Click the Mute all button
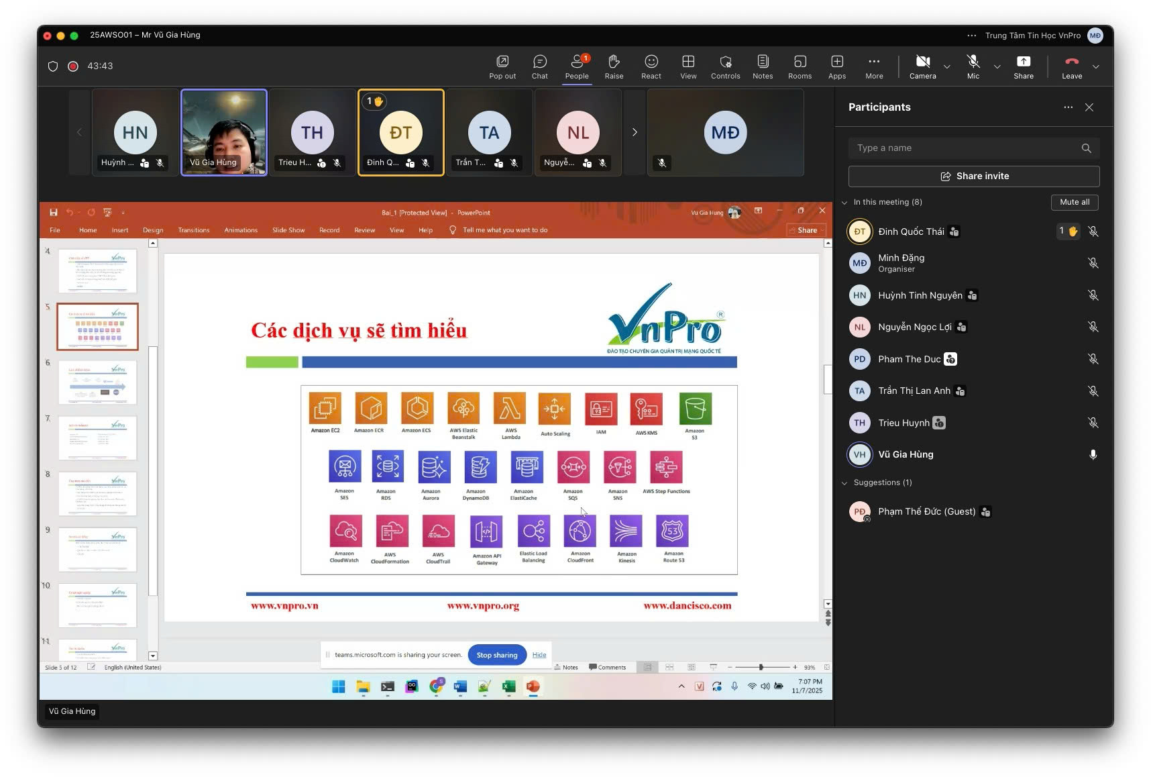Image resolution: width=1151 pixels, height=777 pixels. point(1075,202)
